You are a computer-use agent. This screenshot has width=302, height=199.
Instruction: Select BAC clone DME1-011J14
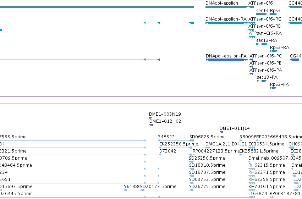pos(235,128)
